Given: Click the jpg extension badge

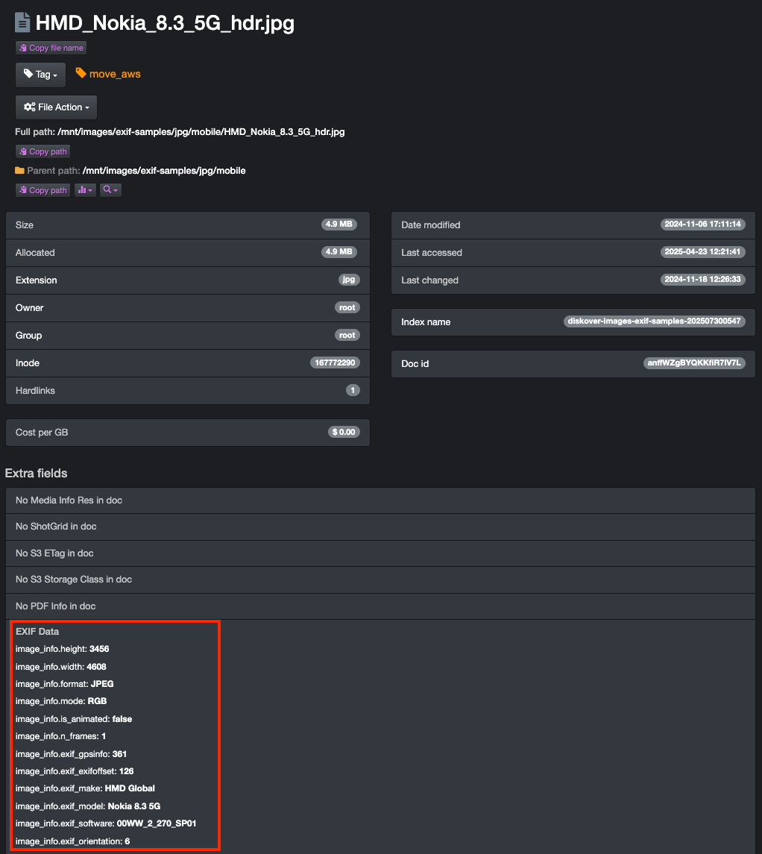Looking at the screenshot, I should 348,280.
